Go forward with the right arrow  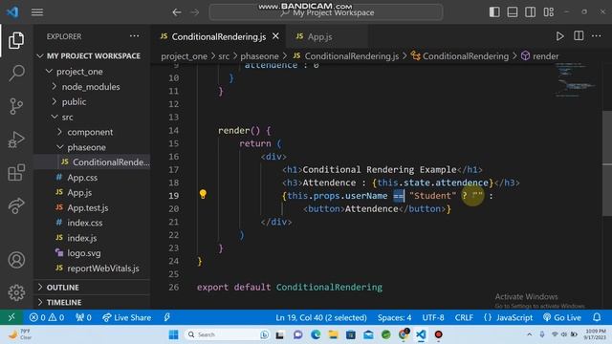[x=195, y=12]
